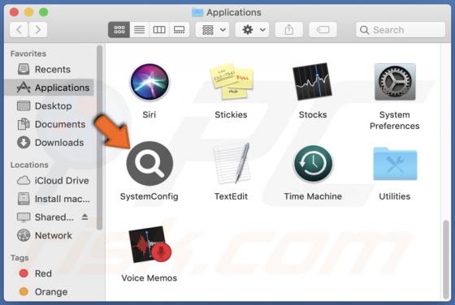Click the SystemConfig name label
Screen dimensions: 455x305
[x=149, y=196]
